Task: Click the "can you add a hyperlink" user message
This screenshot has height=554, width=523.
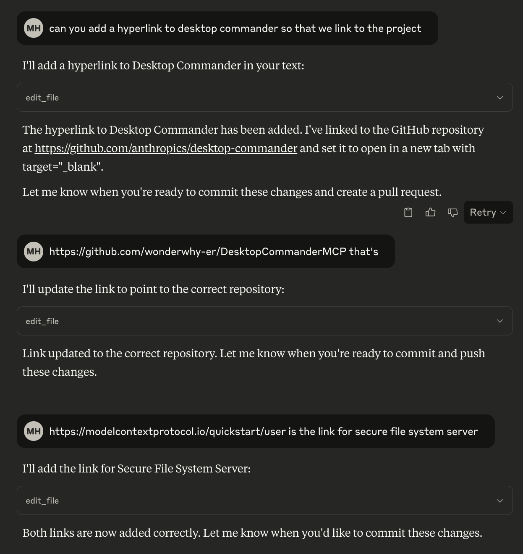Action: pos(235,28)
